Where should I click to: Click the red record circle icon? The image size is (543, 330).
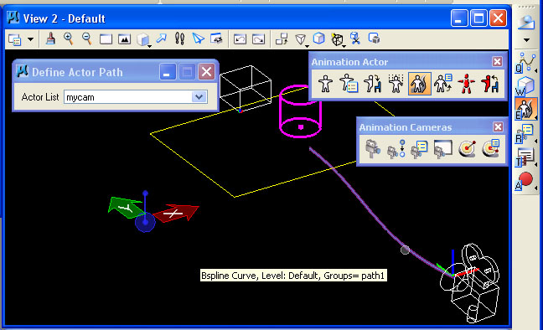coord(525,179)
